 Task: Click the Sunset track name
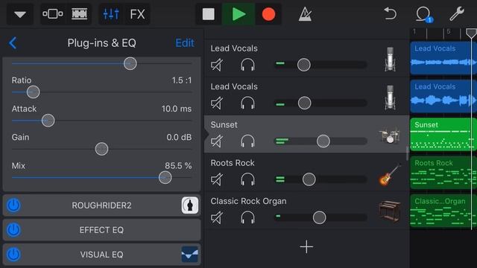224,124
